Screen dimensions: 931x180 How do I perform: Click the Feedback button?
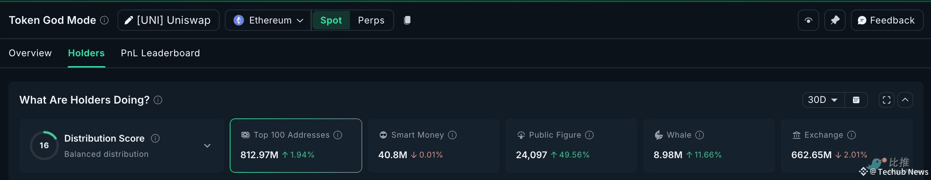tap(887, 20)
